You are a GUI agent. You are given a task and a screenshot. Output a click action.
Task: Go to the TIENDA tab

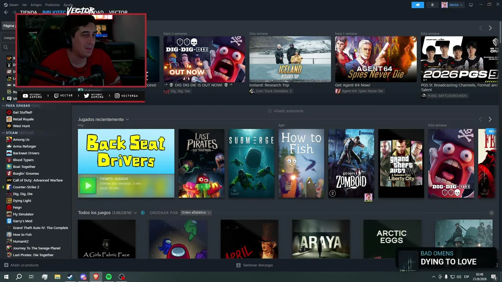click(29, 12)
